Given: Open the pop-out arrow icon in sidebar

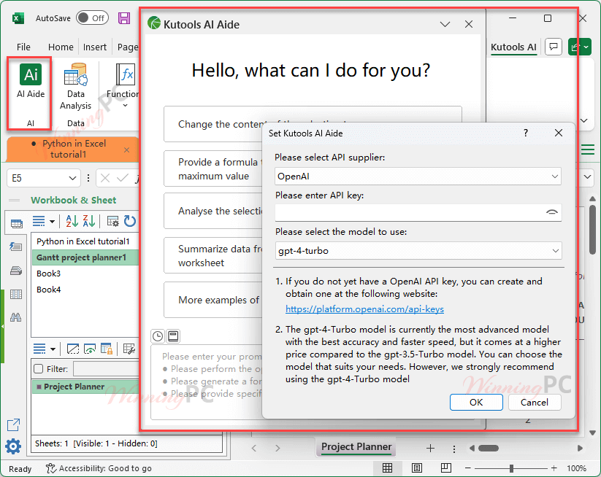Looking at the screenshot, I should 13,424.
